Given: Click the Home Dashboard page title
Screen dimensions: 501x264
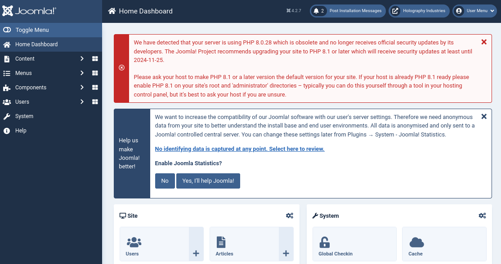Looking at the screenshot, I should coord(146,11).
